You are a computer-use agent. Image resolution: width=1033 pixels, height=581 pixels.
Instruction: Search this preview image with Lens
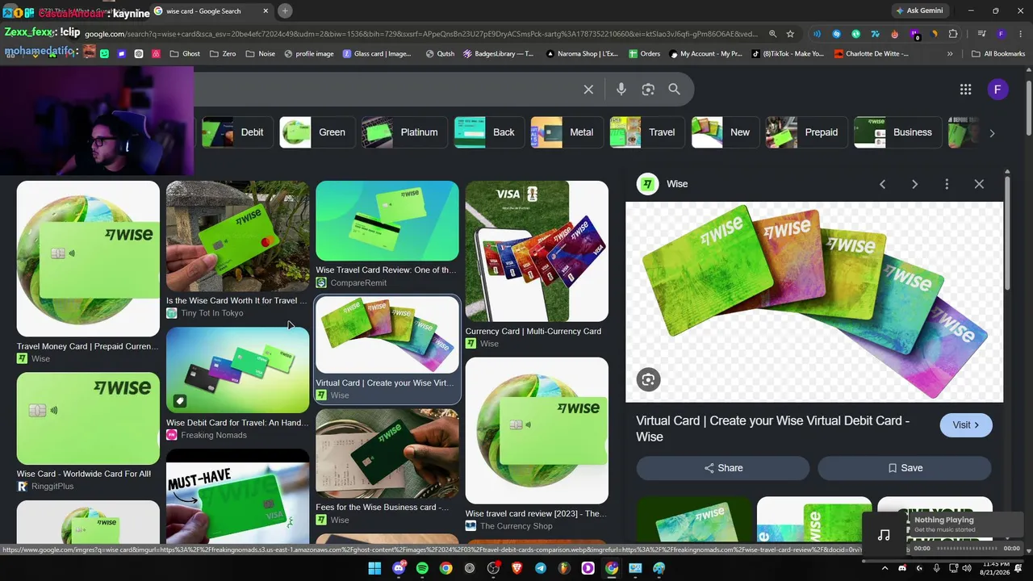click(648, 379)
